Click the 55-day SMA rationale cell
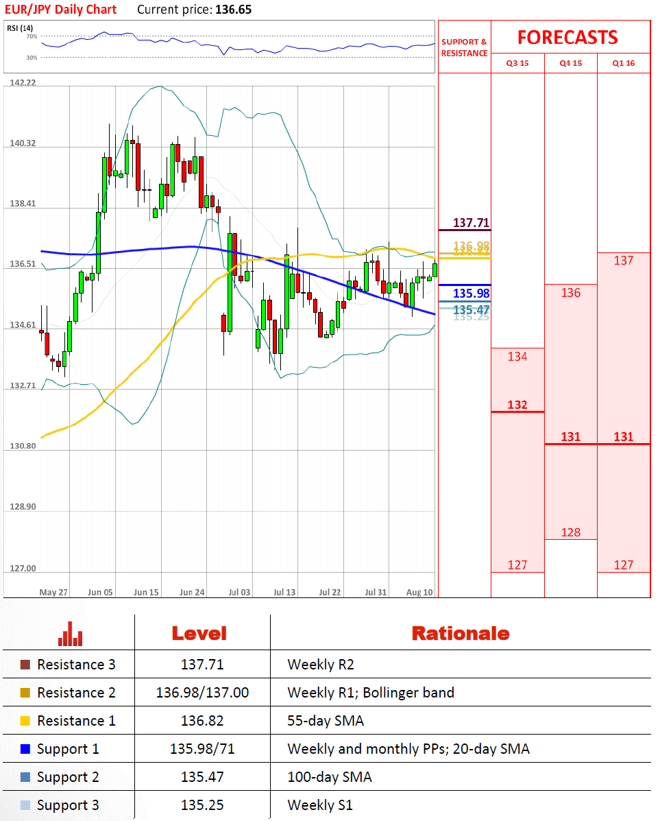The image size is (660, 821). coord(326,721)
